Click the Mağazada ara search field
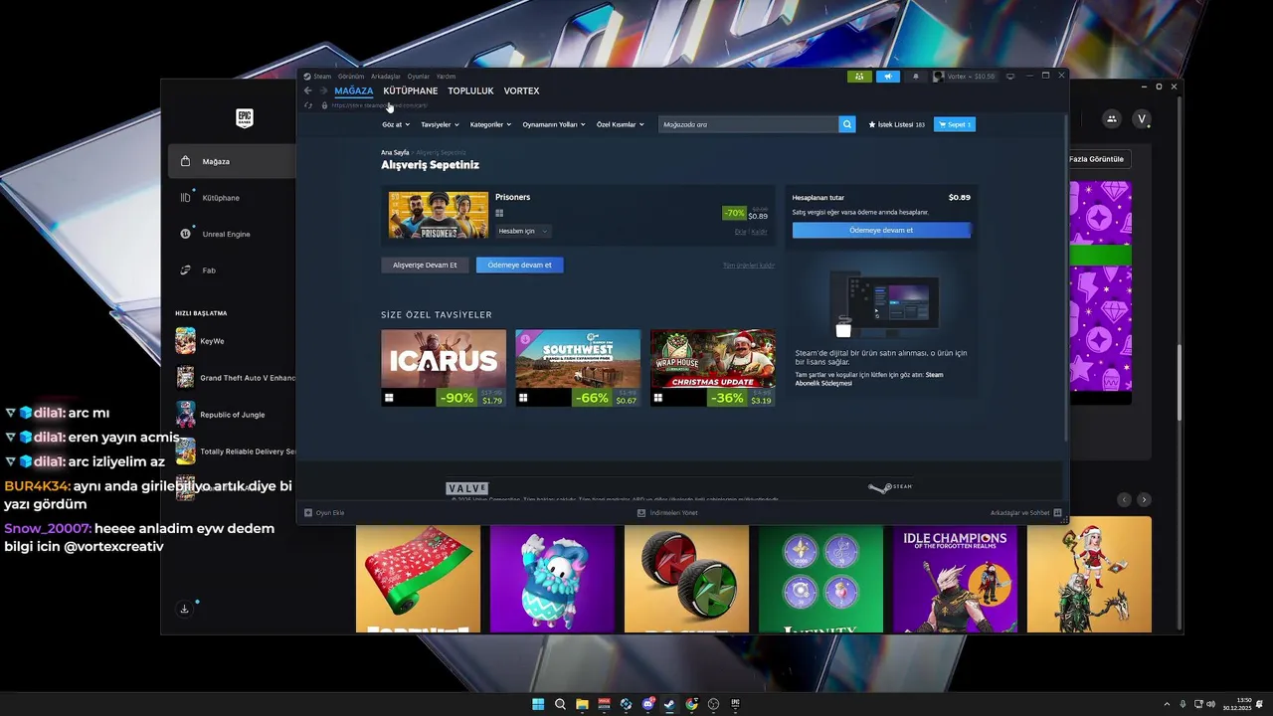Image resolution: width=1273 pixels, height=716 pixels. (748, 124)
